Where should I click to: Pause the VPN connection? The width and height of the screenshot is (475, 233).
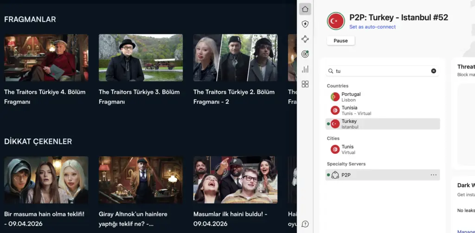[340, 41]
